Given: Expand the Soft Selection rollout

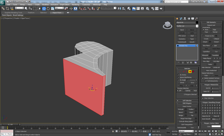Looking at the screenshot, I should [187, 101].
